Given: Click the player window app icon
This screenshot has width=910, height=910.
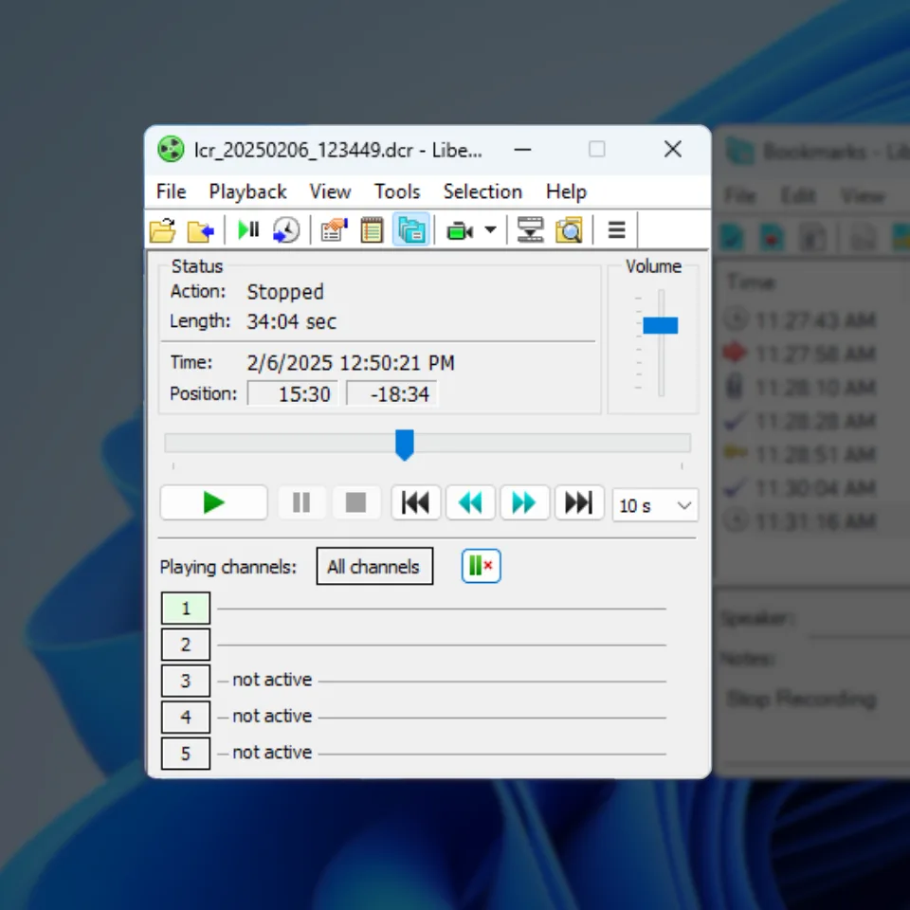Looking at the screenshot, I should 171,149.
